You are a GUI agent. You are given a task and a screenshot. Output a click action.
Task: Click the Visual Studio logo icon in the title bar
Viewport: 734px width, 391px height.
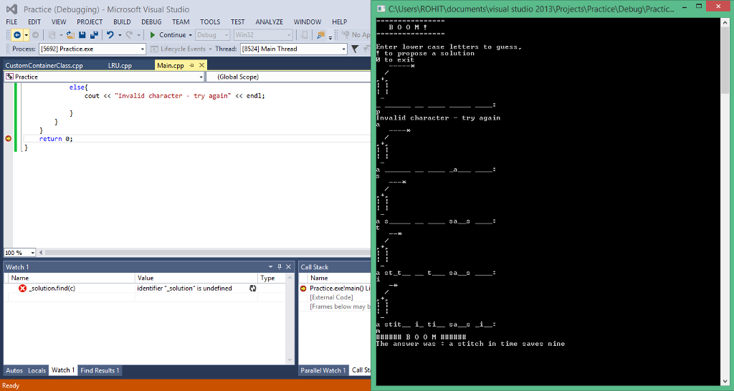click(x=11, y=9)
